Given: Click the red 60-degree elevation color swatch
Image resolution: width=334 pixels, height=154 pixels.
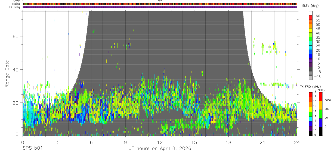Looking at the screenshot, I should (x=310, y=17).
